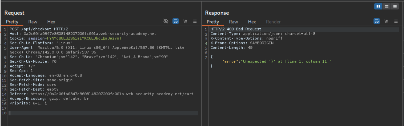The width and height of the screenshot is (404, 126).
Task: Show non-printable characters in Request panel
Action: (x=185, y=21)
